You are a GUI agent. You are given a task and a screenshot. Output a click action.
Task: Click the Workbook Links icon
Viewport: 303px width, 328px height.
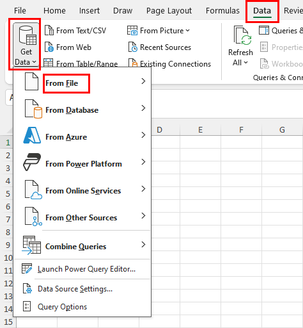point(265,63)
